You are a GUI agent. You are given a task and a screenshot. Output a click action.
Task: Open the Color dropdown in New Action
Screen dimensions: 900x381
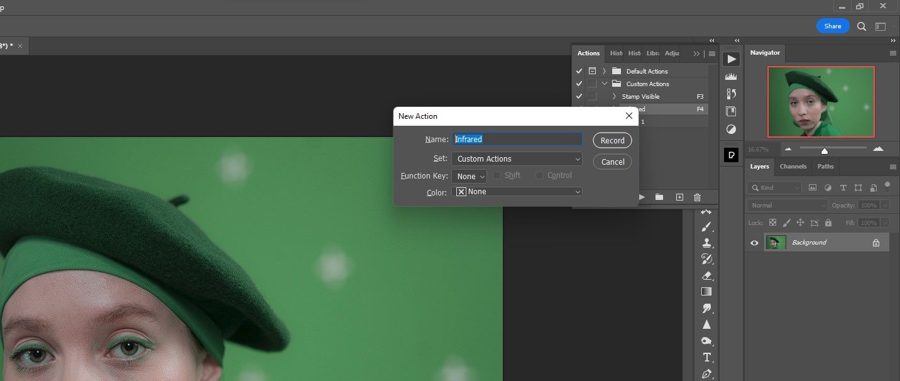pos(517,192)
